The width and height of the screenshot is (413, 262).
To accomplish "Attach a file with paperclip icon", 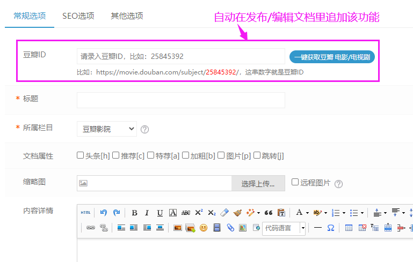I will tap(230, 228).
